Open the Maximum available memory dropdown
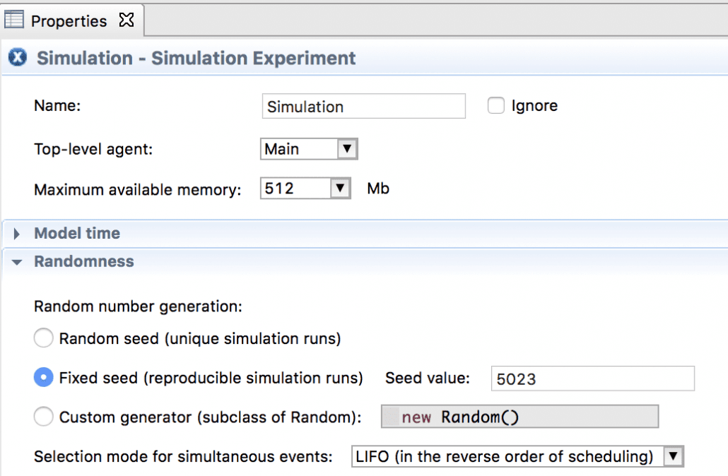This screenshot has width=728, height=476. pyautogui.click(x=340, y=189)
